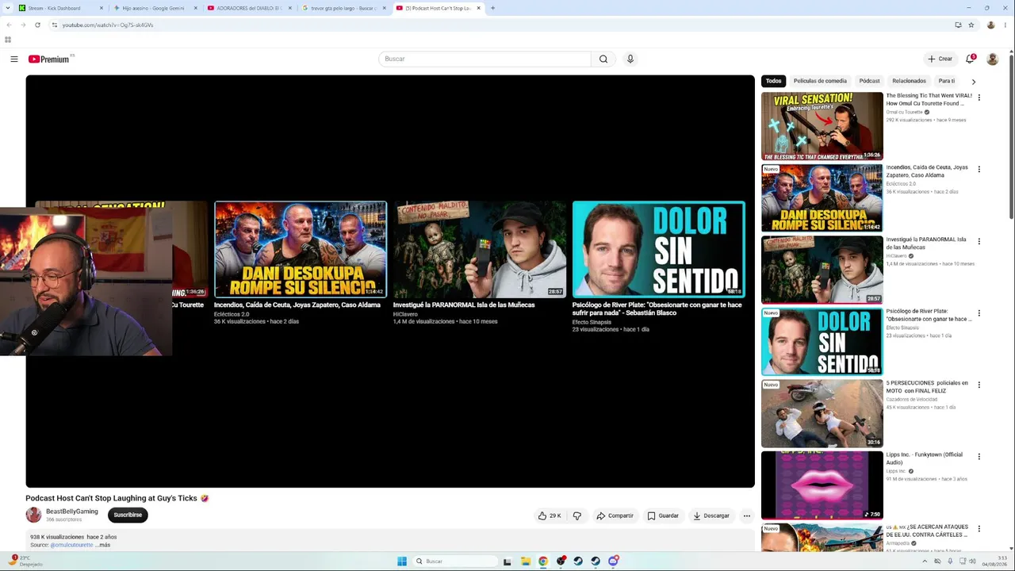Click the search magnifier button
1015x571 pixels.
tap(603, 59)
